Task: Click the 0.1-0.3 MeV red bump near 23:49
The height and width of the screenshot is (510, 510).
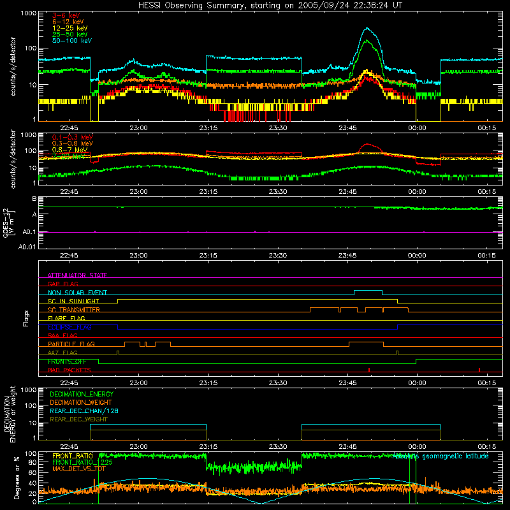Action: 368,145
